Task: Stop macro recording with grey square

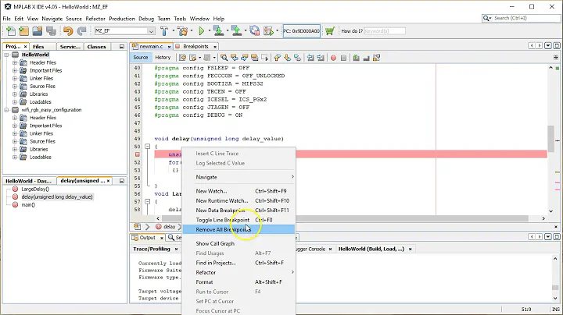Action: tap(343, 58)
